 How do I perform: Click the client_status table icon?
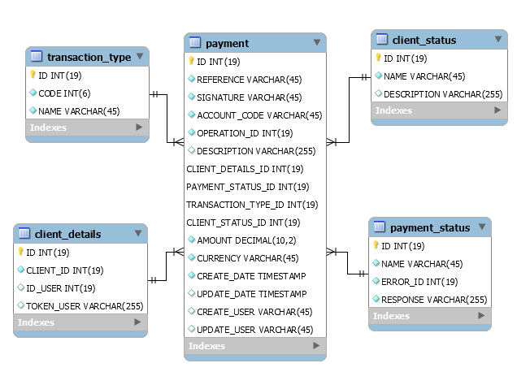tap(382, 40)
